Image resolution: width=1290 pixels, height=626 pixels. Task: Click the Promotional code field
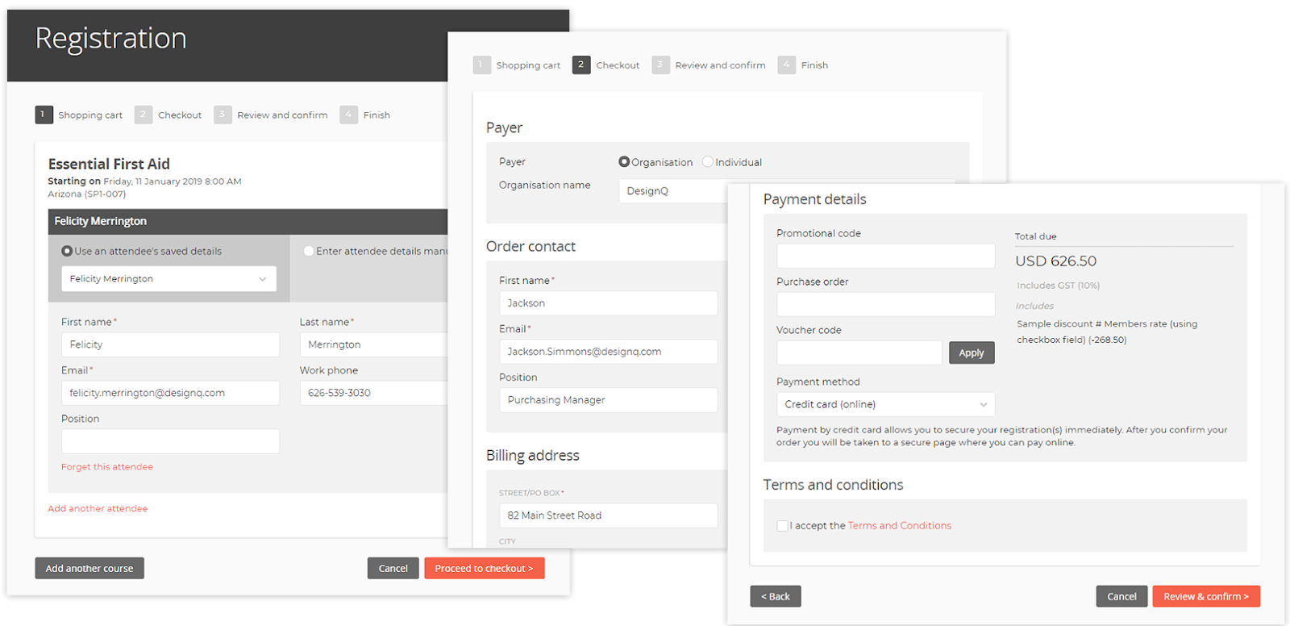coord(885,256)
